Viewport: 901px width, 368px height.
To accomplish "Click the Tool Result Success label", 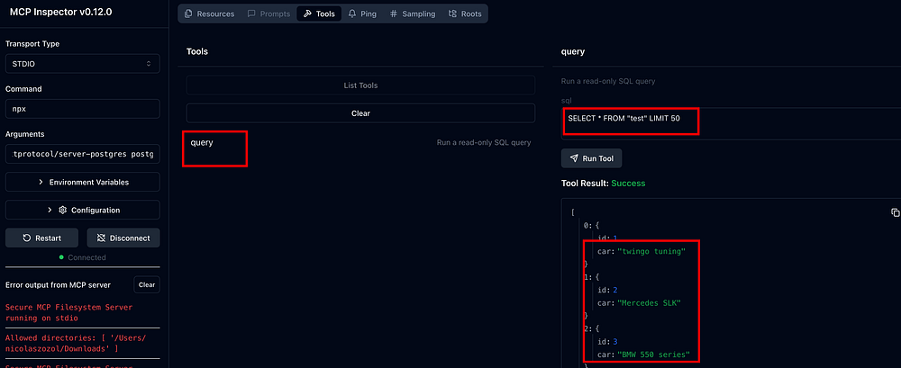I will click(604, 184).
